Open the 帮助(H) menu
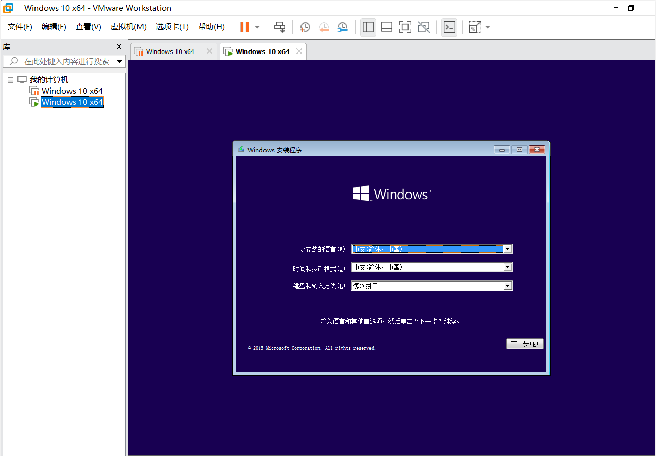Viewport: 656px width, 456px height. point(211,27)
